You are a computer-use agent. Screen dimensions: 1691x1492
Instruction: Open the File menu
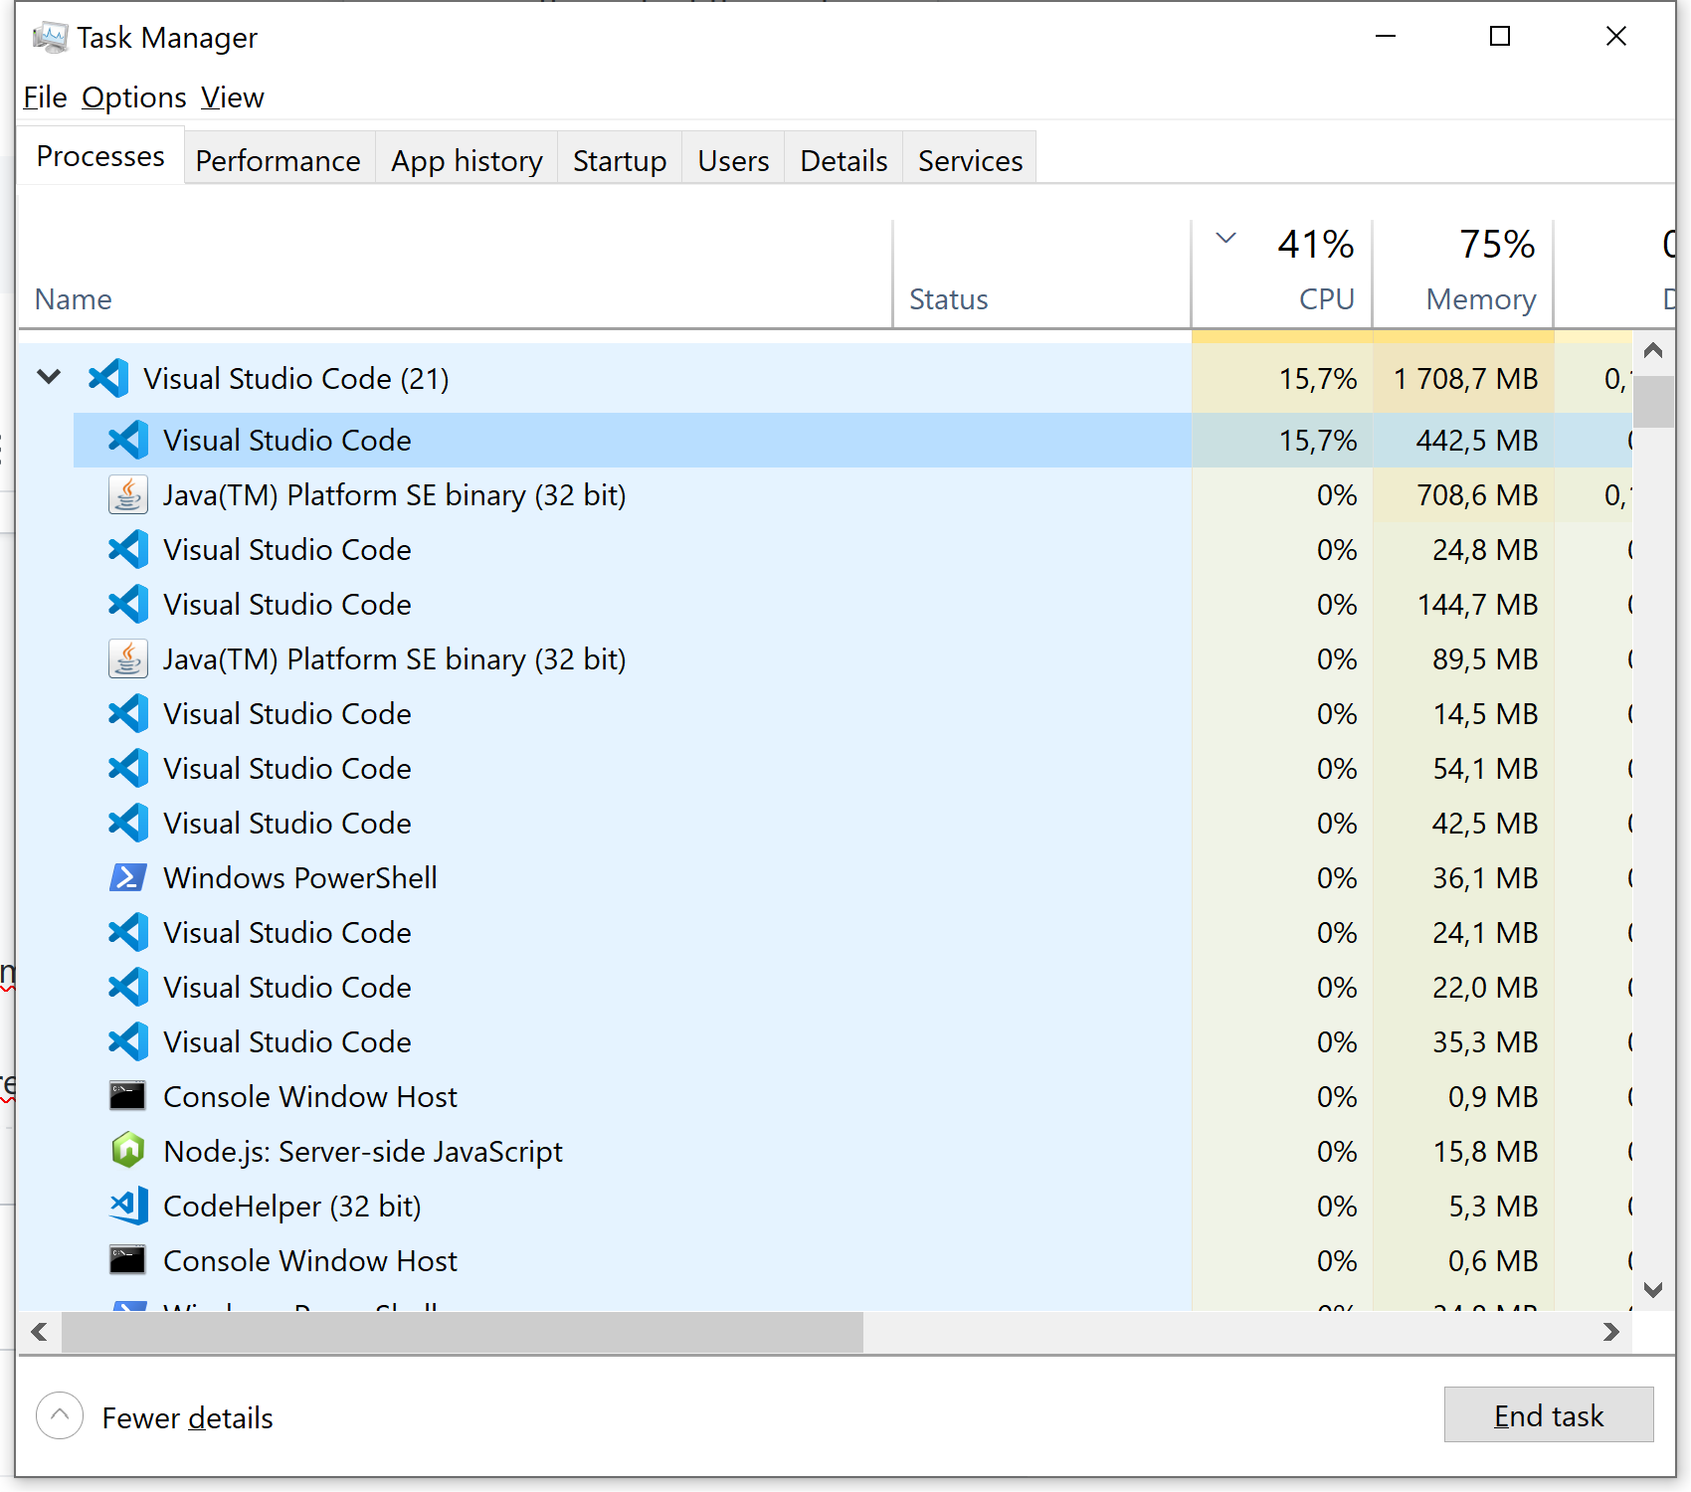[45, 97]
